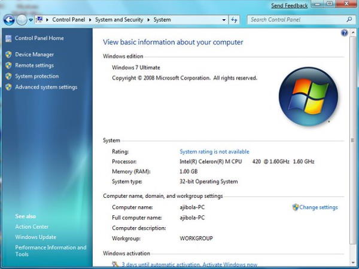
Task: Click the scrollbar down arrow
Action: 353,262
